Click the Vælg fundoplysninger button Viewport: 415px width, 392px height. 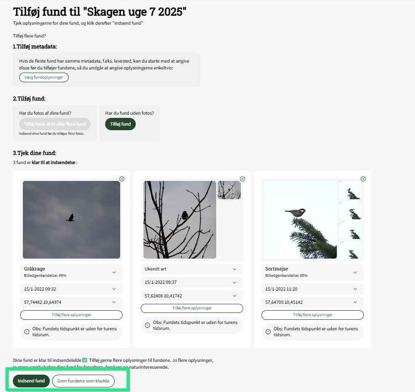click(44, 77)
